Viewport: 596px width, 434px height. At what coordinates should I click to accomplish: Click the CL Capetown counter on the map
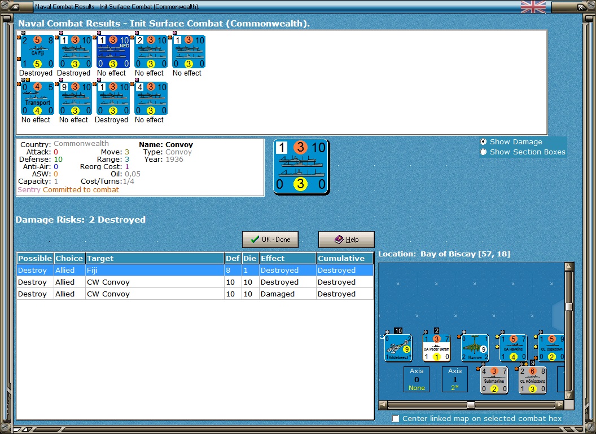point(551,348)
